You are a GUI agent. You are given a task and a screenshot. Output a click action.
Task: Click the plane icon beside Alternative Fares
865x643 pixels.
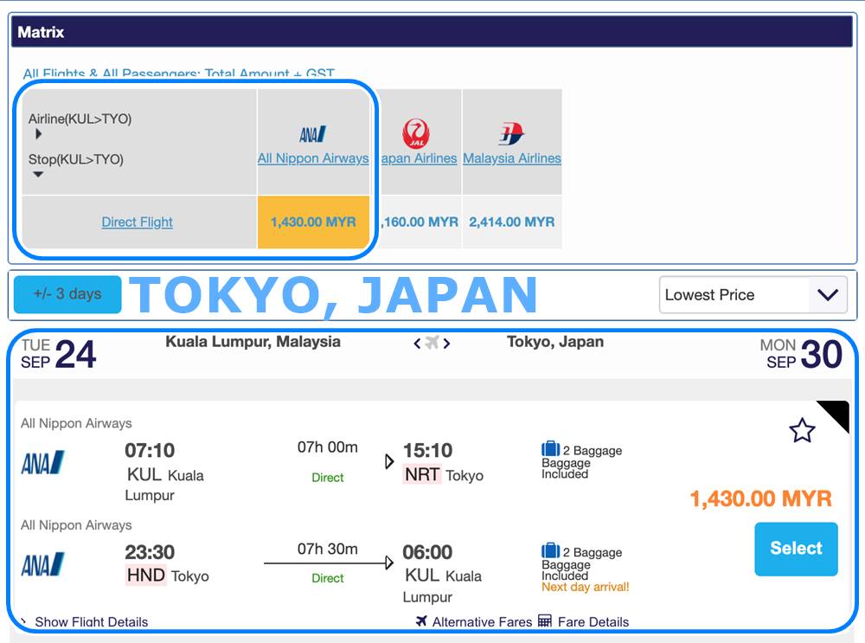click(422, 620)
